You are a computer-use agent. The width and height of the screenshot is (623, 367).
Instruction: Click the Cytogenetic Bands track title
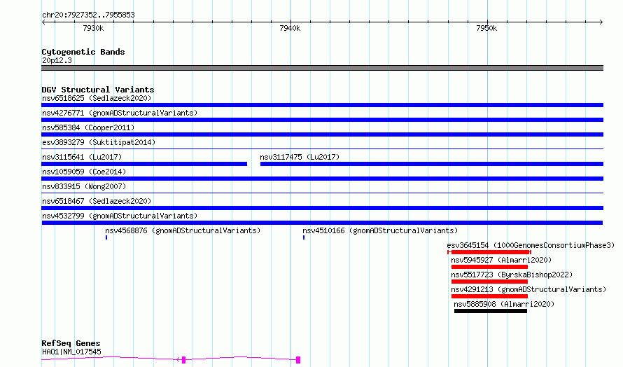click(x=83, y=52)
